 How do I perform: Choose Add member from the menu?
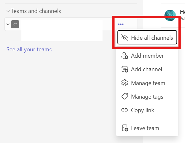147,55
